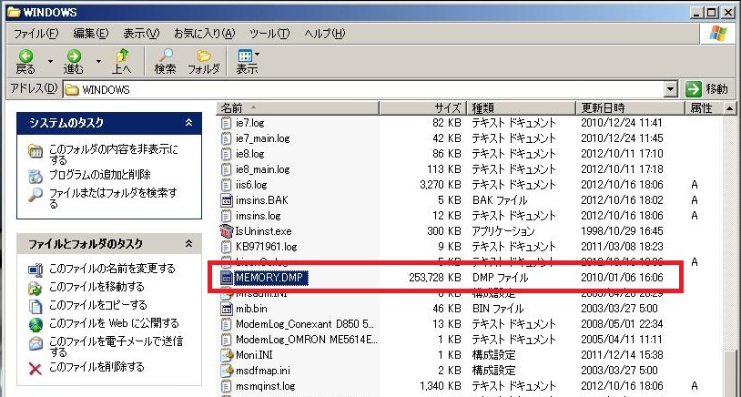741x397 pixels.
Task: Click the Back (戻る) toolbar button
Action: pos(26,62)
